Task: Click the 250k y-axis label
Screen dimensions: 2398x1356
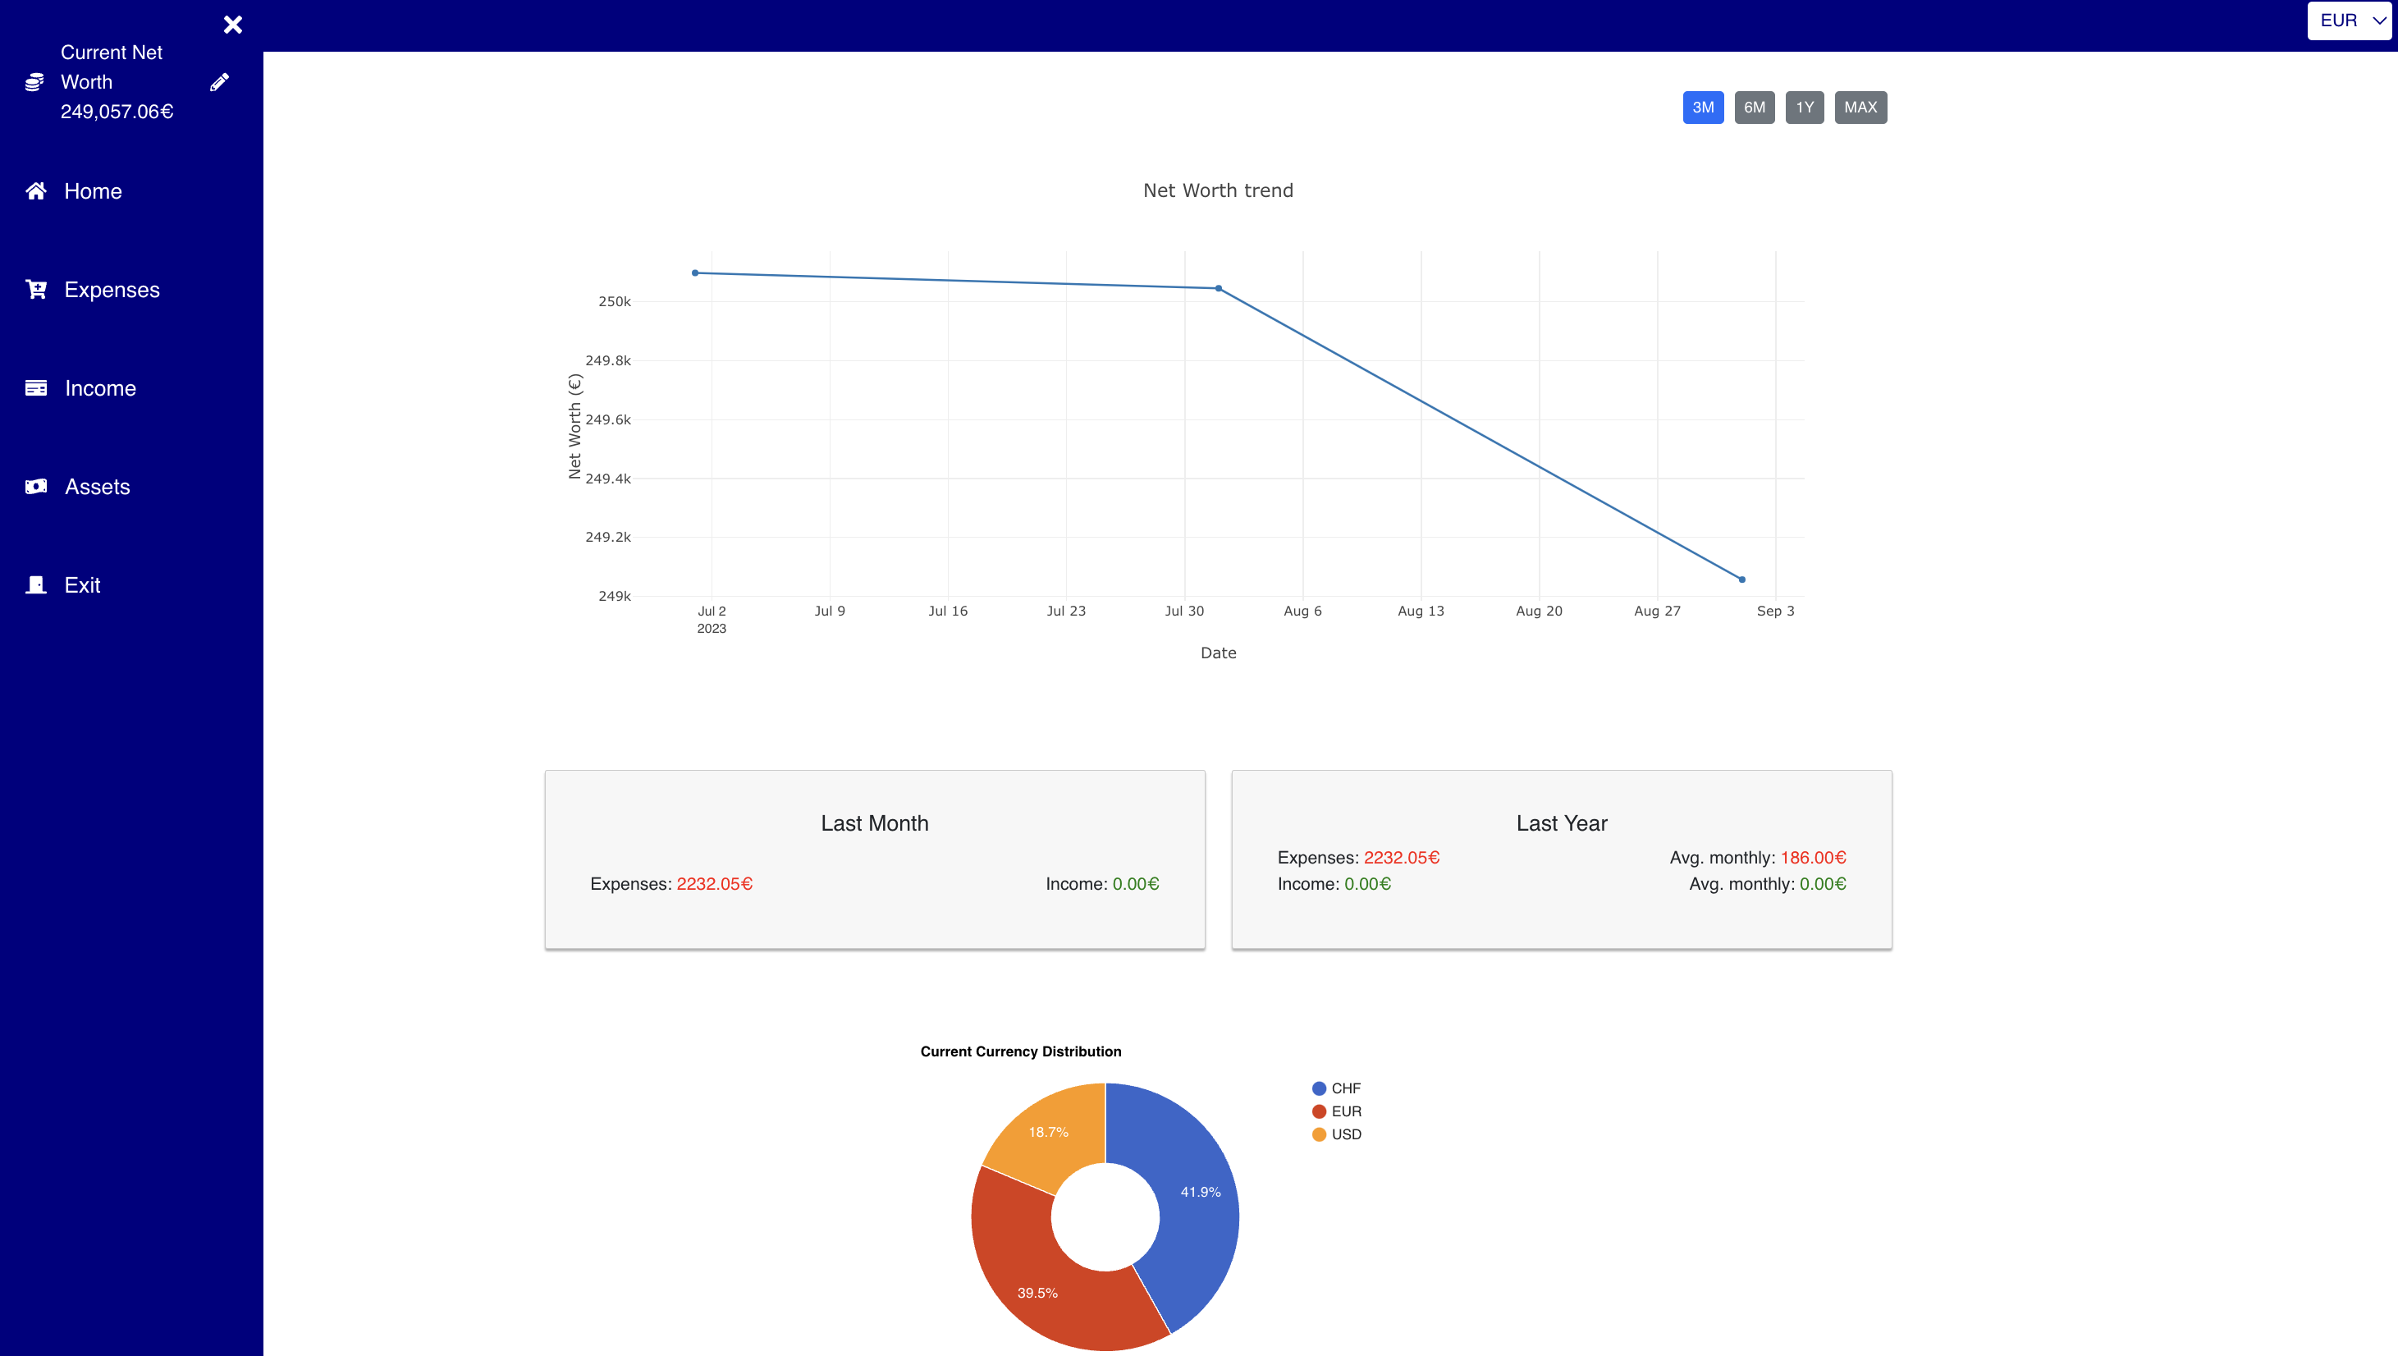Action: [x=615, y=302]
